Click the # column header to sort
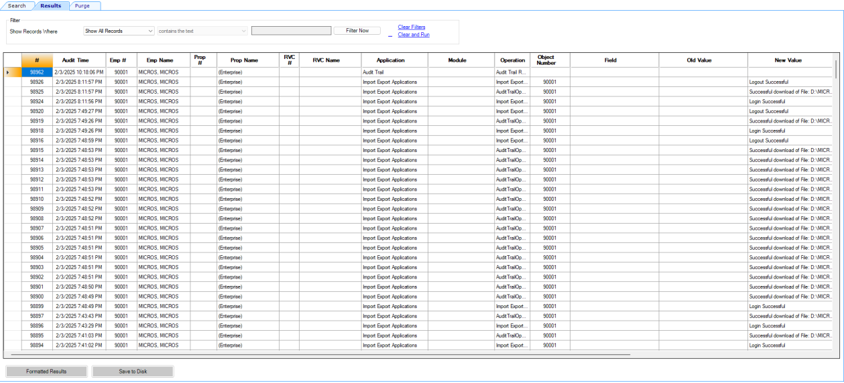The image size is (844, 383). [37, 60]
